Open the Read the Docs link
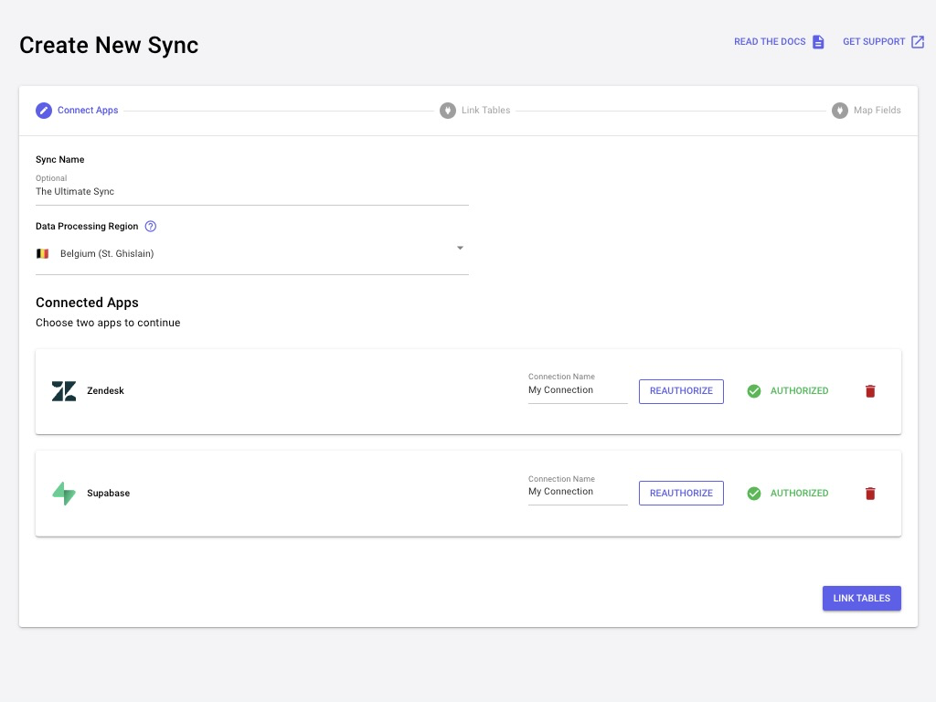The width and height of the screenshot is (936, 702). pos(779,42)
